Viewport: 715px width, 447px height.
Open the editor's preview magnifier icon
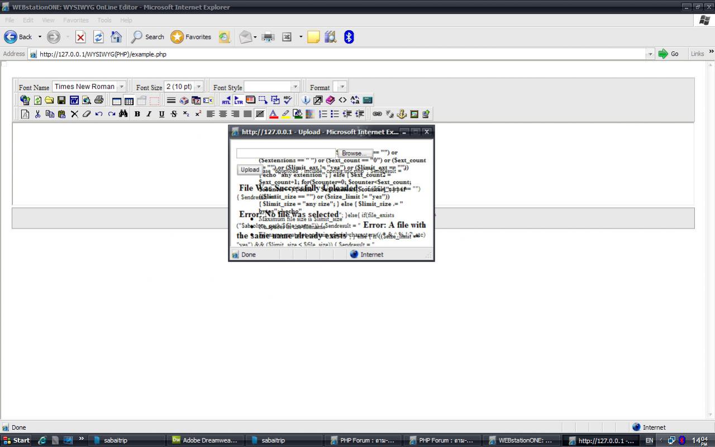[86, 100]
